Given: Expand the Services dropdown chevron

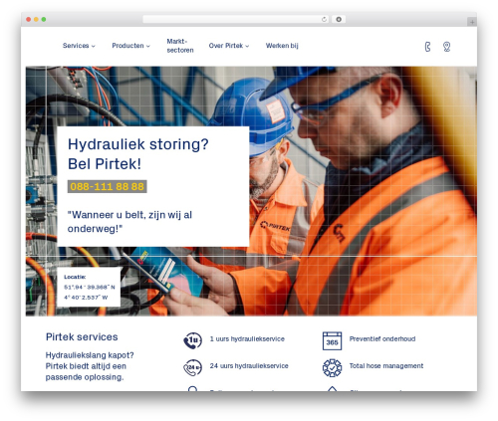Looking at the screenshot, I should (x=94, y=46).
